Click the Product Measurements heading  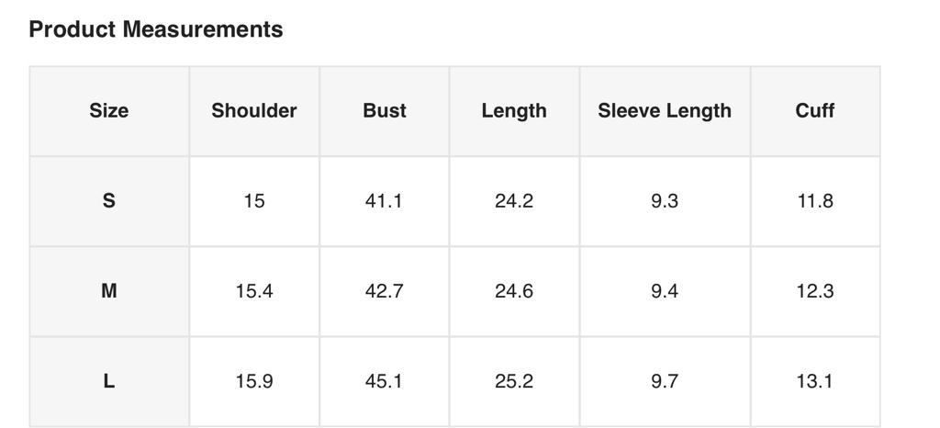(156, 29)
